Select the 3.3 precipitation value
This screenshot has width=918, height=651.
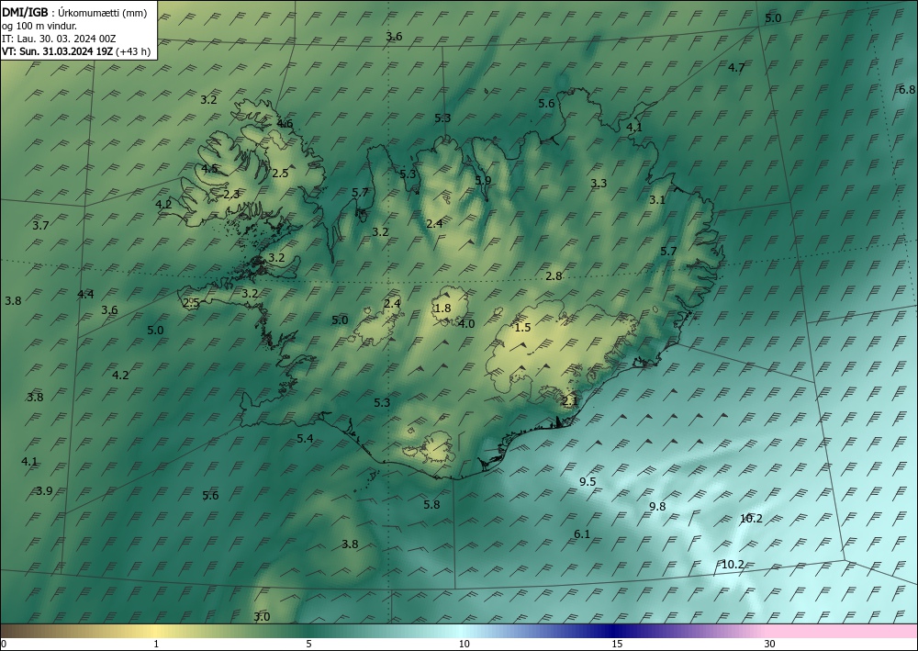(599, 184)
